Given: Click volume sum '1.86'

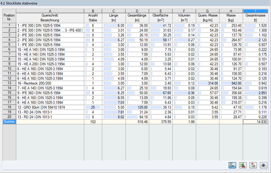Looking at the screenshot, I should click(184, 122).
